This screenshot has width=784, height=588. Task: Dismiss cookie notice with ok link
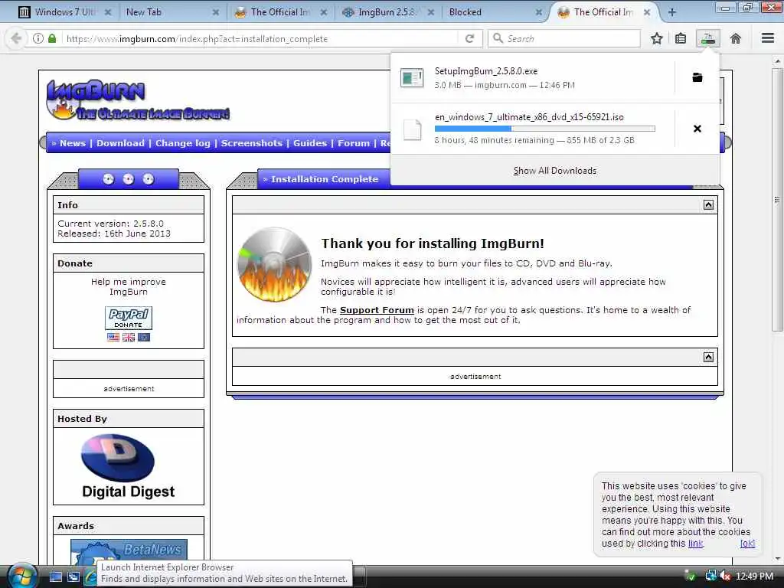(747, 544)
